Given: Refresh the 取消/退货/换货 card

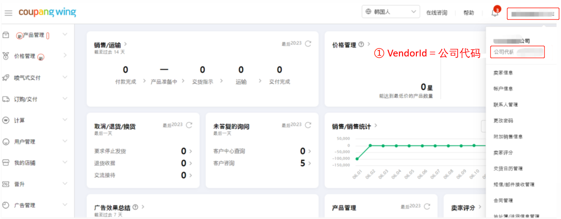Looking at the screenshot, I should (189, 125).
